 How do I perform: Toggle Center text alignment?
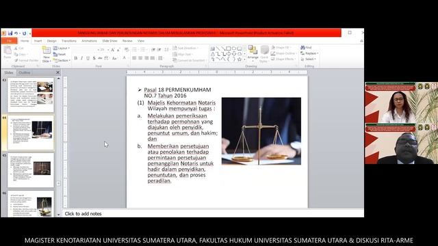pyautogui.click(x=140, y=58)
